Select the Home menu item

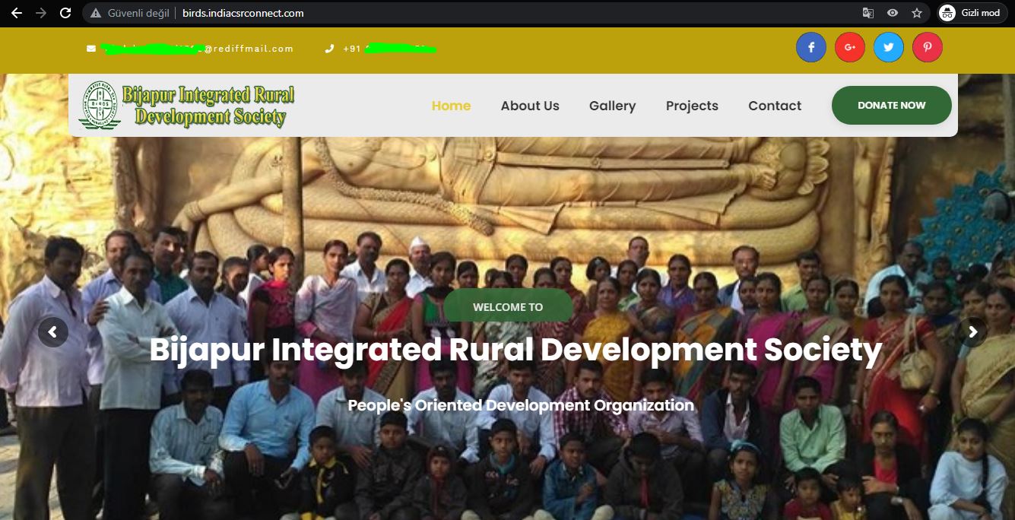pyautogui.click(x=451, y=106)
